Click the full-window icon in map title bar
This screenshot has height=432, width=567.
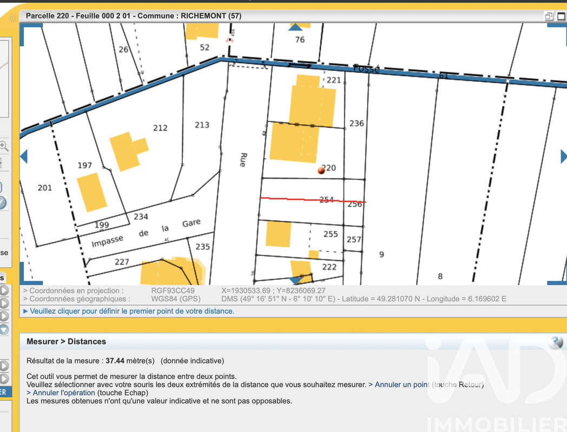[562, 16]
